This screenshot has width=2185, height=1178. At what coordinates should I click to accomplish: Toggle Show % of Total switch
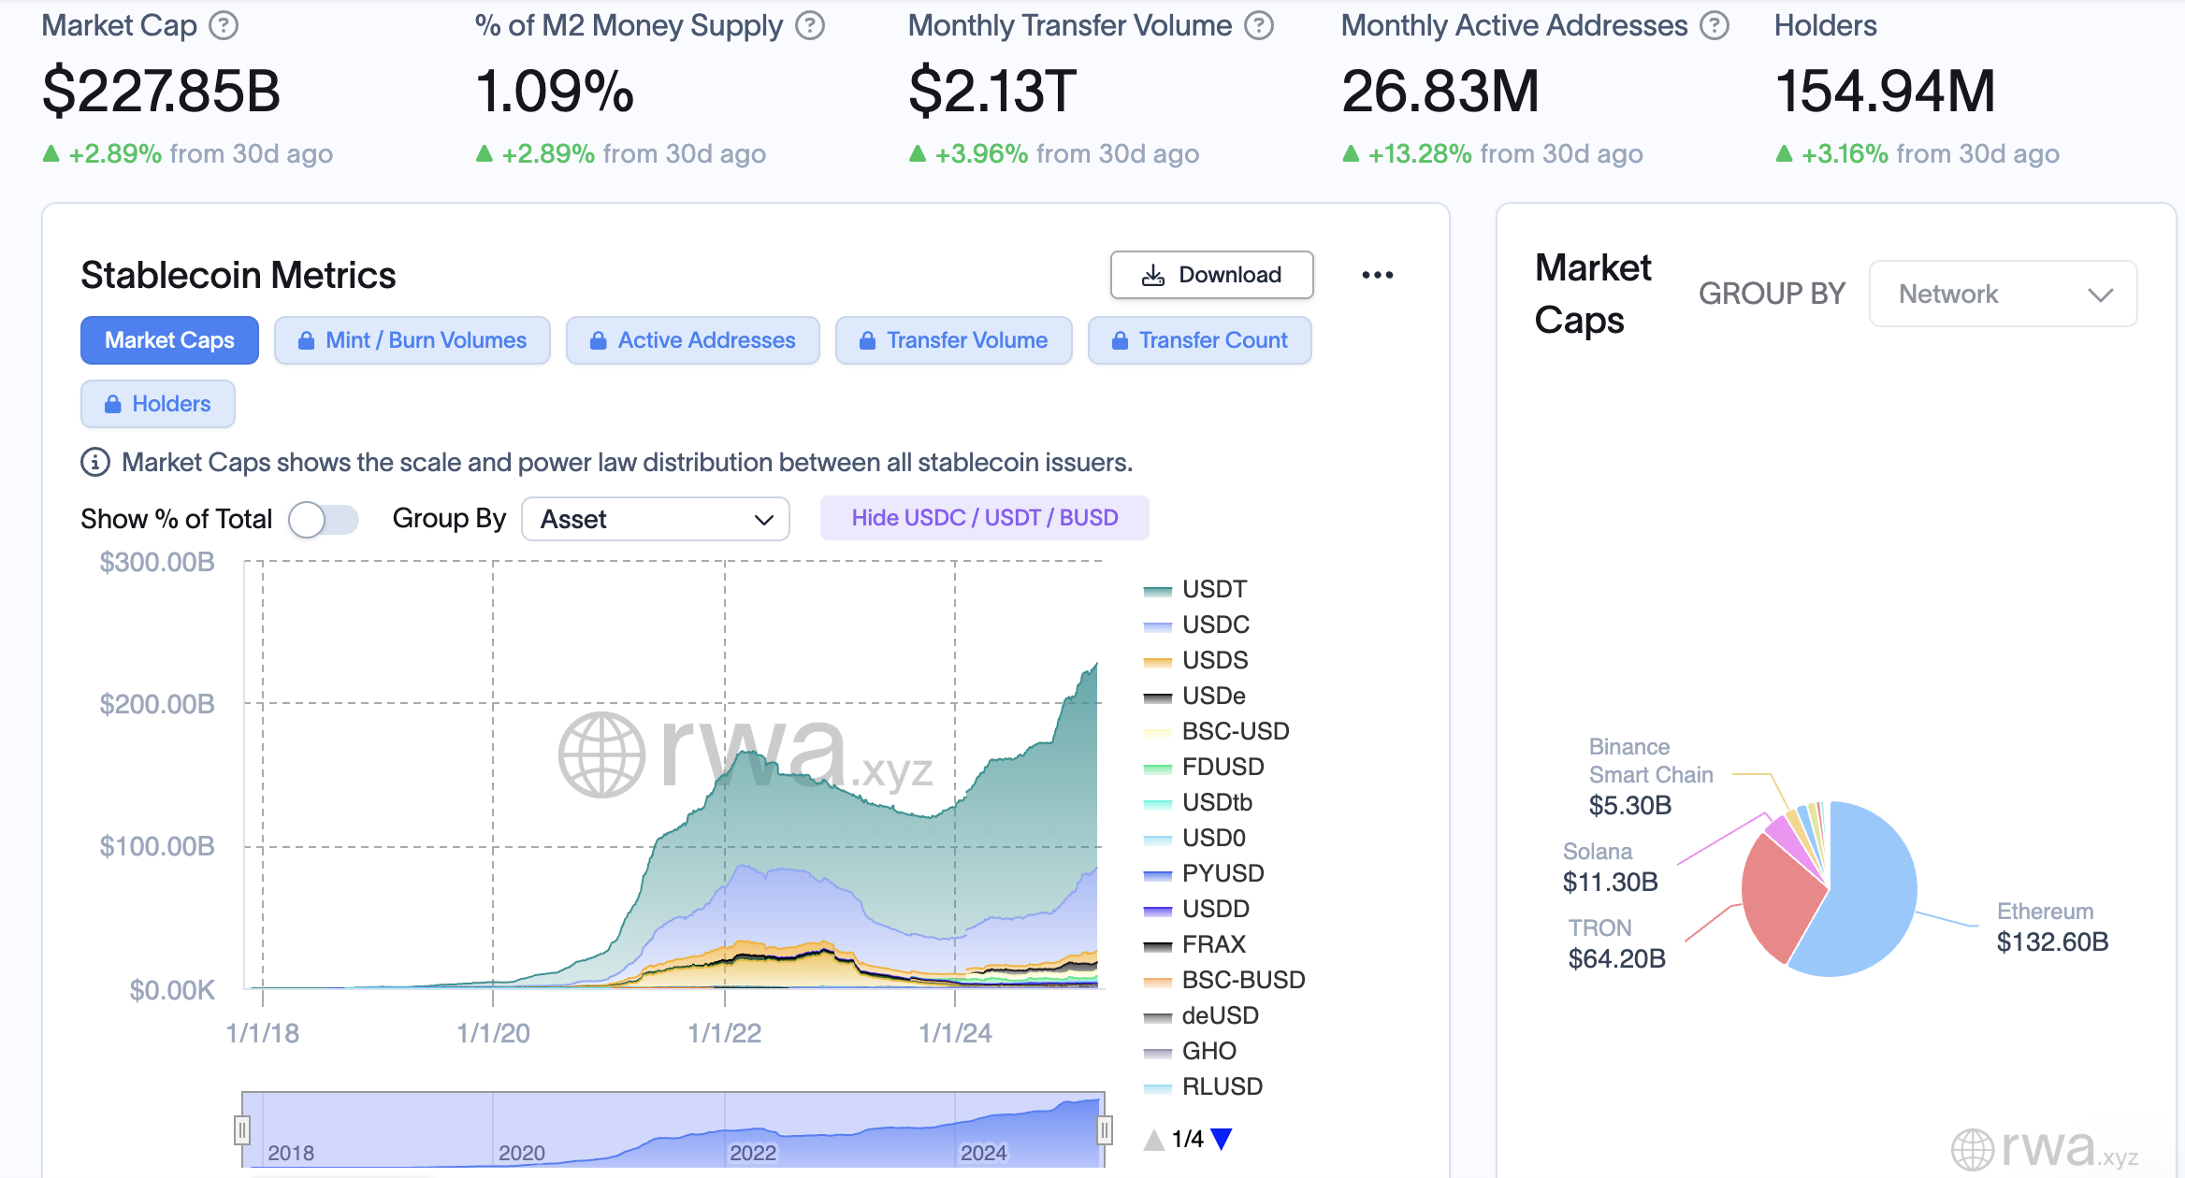click(x=323, y=519)
